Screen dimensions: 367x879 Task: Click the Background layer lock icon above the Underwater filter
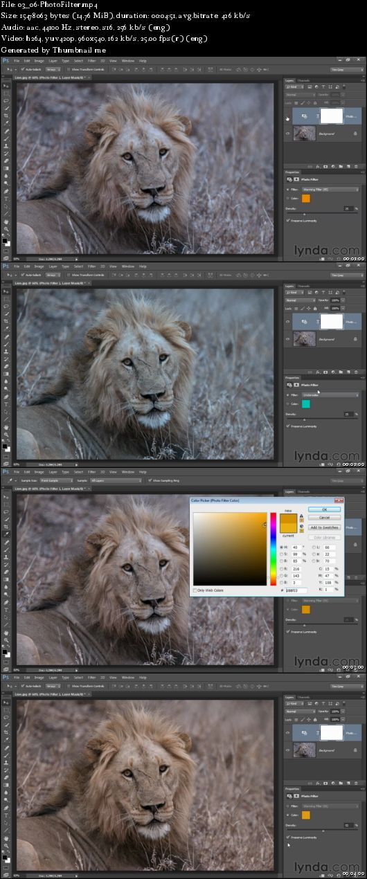[355, 339]
